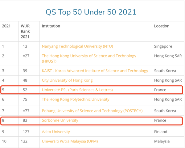Open Aalto University link
The width and height of the screenshot is (185, 148).
point(56,132)
